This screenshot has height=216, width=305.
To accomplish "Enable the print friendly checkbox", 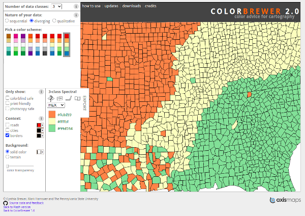I will [x=8, y=103].
